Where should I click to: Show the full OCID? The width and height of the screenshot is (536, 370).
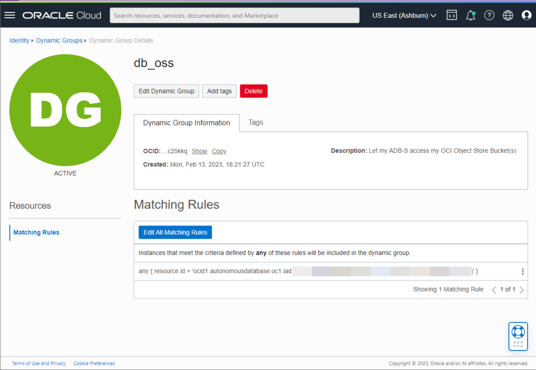pyautogui.click(x=199, y=151)
